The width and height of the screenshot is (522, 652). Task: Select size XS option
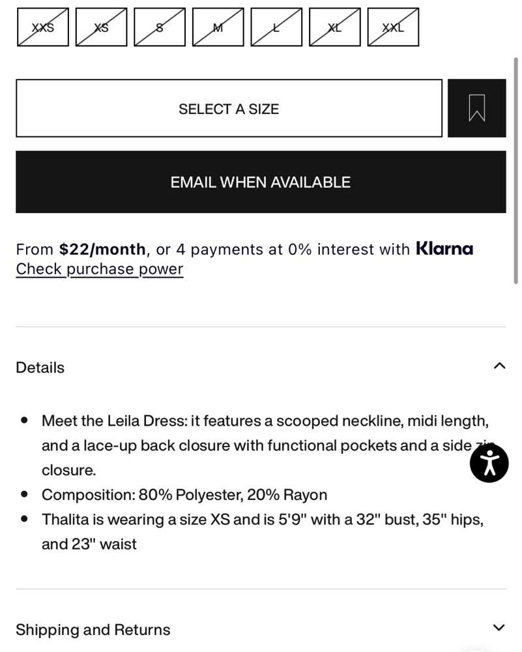pyautogui.click(x=102, y=27)
